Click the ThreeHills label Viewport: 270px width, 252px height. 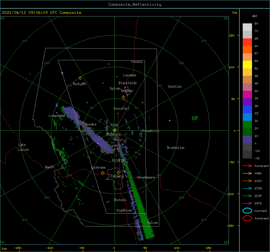pyautogui.click(x=150, y=131)
